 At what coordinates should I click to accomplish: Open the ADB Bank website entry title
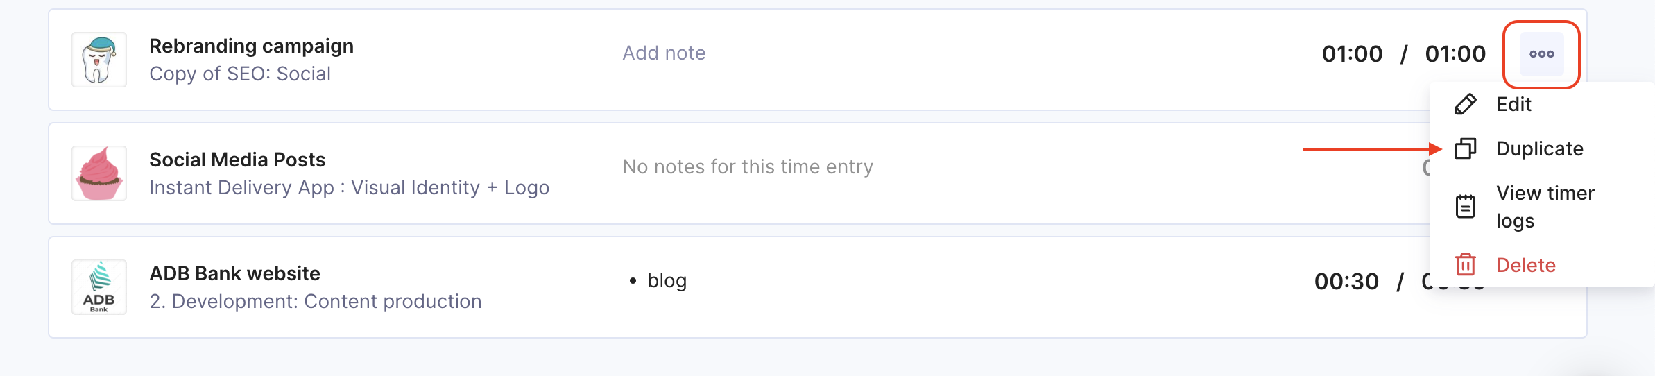coord(234,273)
